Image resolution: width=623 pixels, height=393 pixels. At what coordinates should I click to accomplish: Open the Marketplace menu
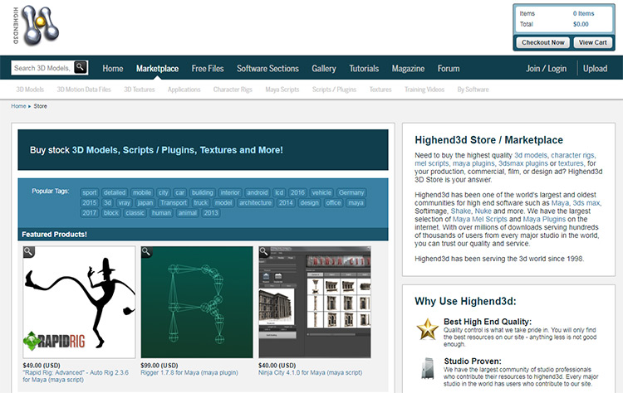(157, 69)
